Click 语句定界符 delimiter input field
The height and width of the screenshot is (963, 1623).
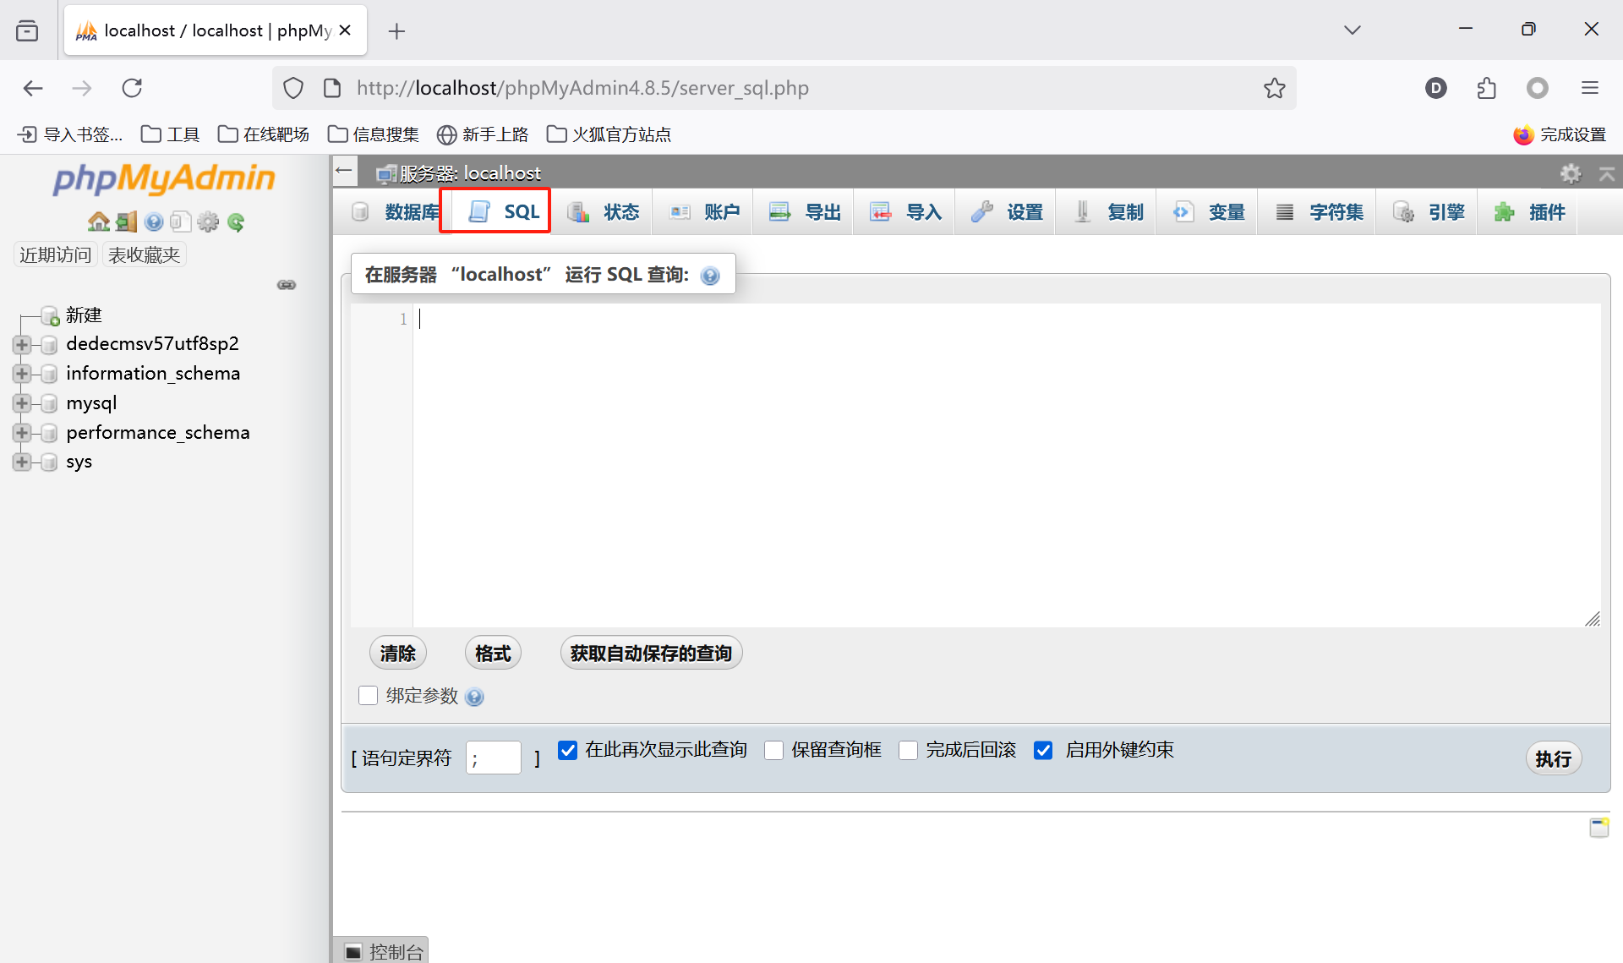(x=494, y=758)
